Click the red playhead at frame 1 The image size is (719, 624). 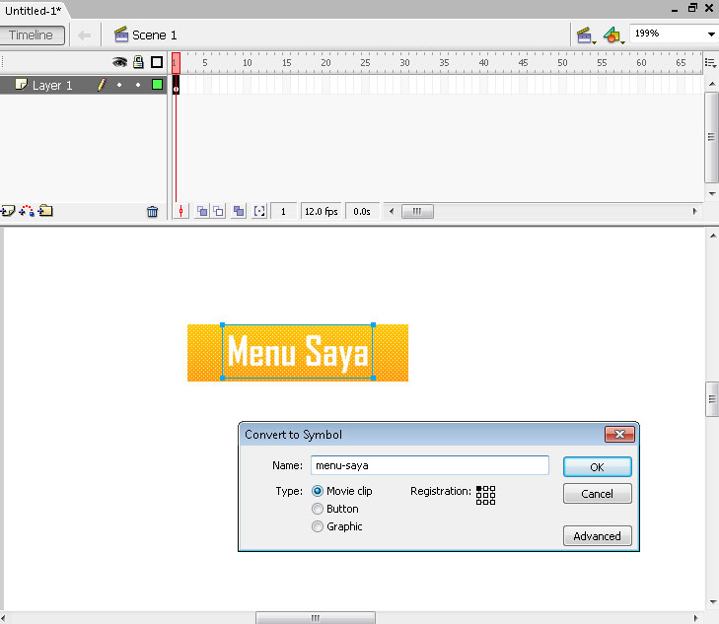tap(177, 63)
